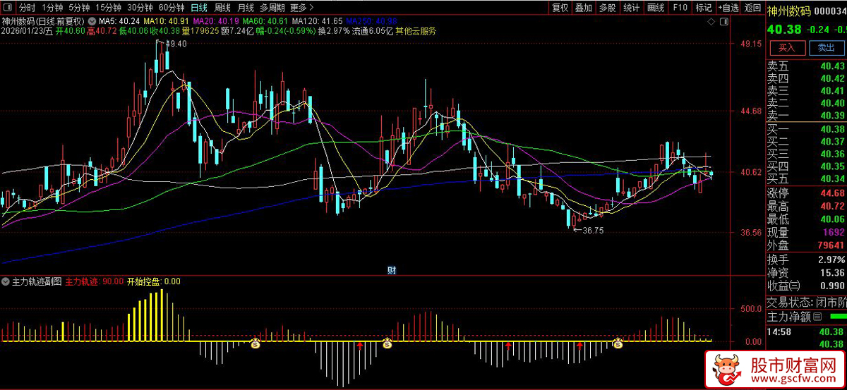The height and width of the screenshot is (390, 847).
Task: Click the 卖三 40.41 ask row
Action: point(806,90)
